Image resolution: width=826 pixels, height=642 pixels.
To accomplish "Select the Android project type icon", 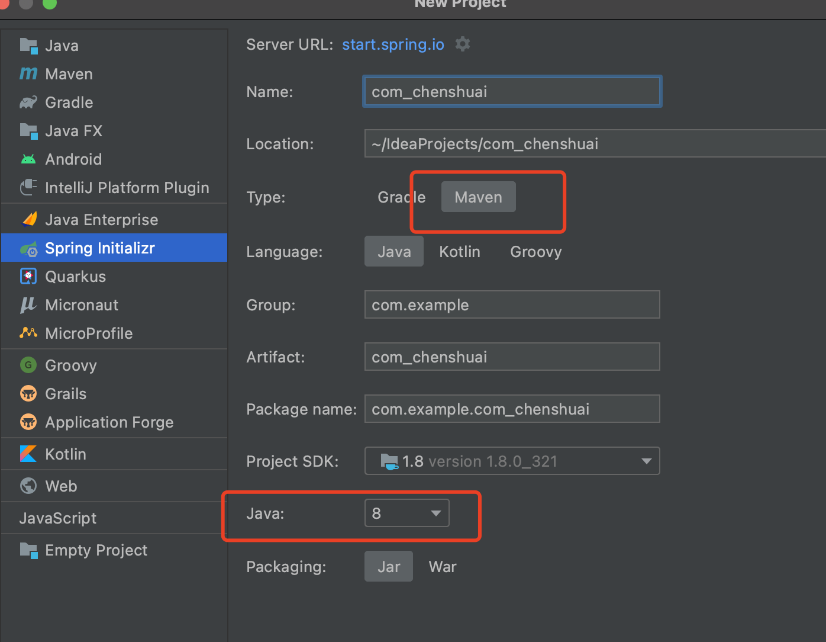I will pos(28,159).
